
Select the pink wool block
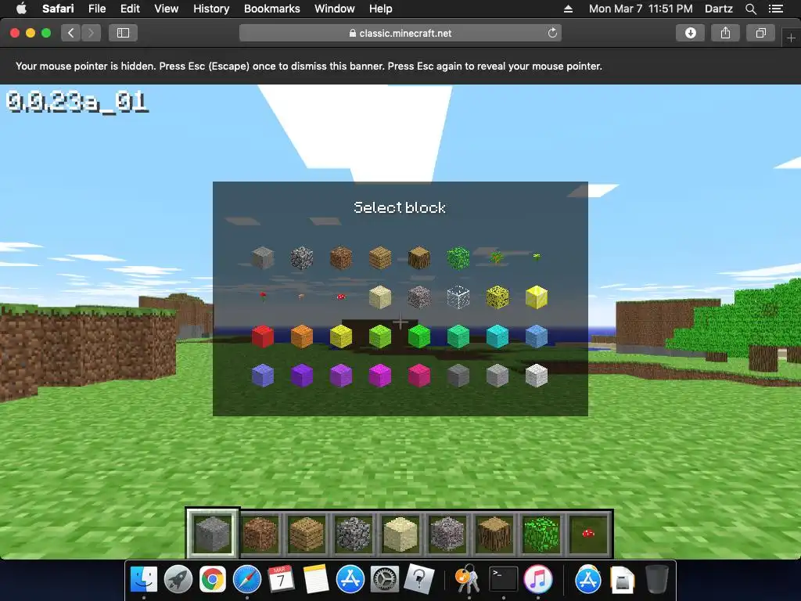419,376
